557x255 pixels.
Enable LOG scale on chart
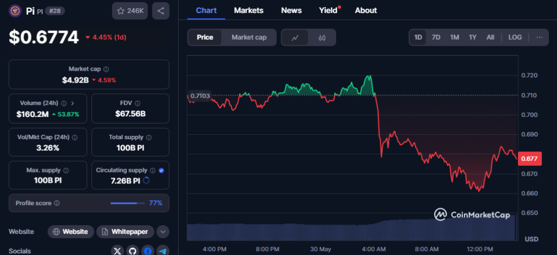point(515,38)
